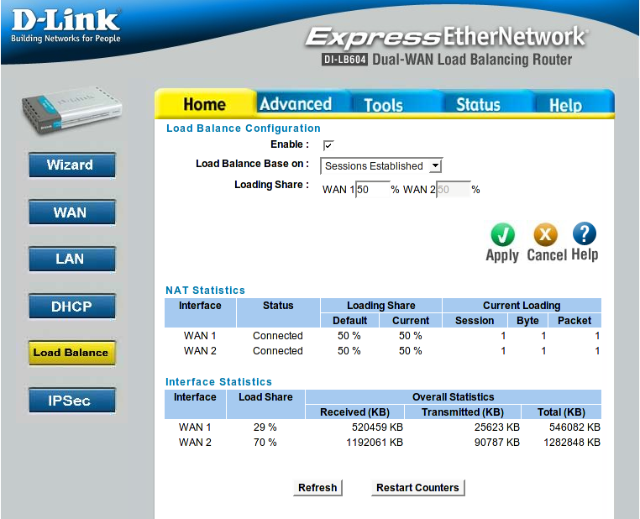The image size is (640, 519).
Task: Toggle the Enable load balance checkbox
Action: pos(328,145)
